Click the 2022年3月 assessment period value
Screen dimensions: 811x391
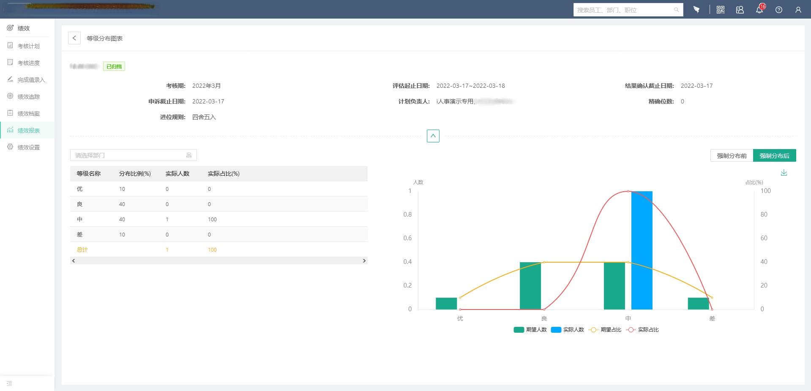click(207, 86)
